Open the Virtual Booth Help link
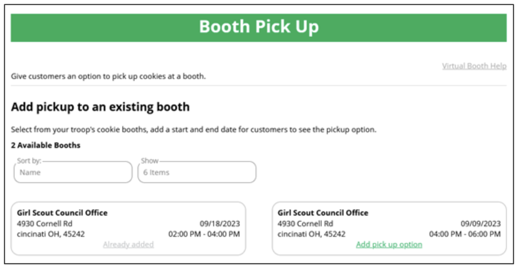This screenshot has height=267, width=518. tap(474, 66)
